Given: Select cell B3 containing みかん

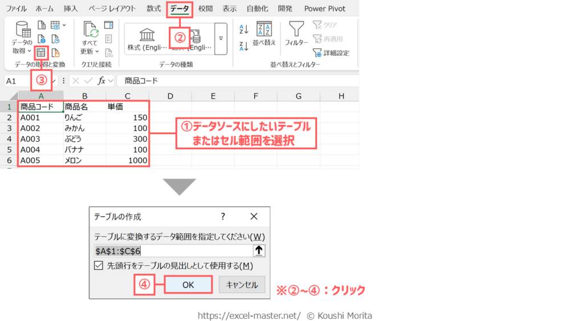Looking at the screenshot, I should 84,128.
